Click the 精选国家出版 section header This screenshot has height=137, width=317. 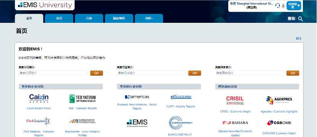click(257, 86)
